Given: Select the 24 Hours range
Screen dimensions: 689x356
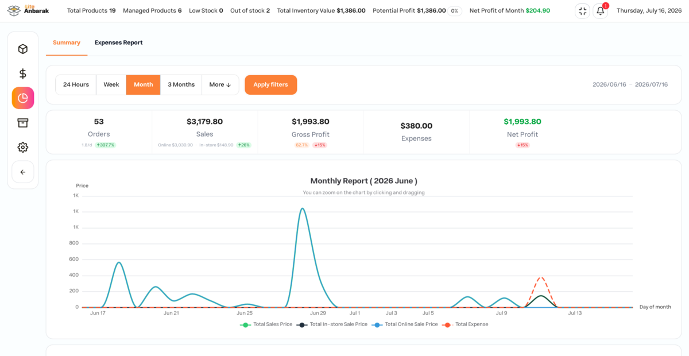Looking at the screenshot, I should coord(76,84).
